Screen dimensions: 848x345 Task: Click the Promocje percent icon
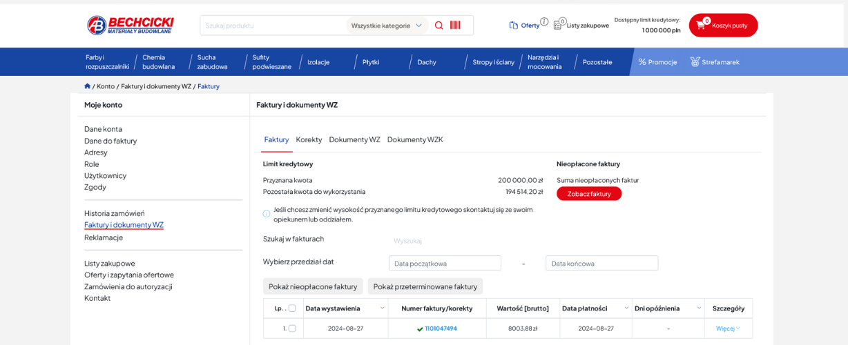642,62
